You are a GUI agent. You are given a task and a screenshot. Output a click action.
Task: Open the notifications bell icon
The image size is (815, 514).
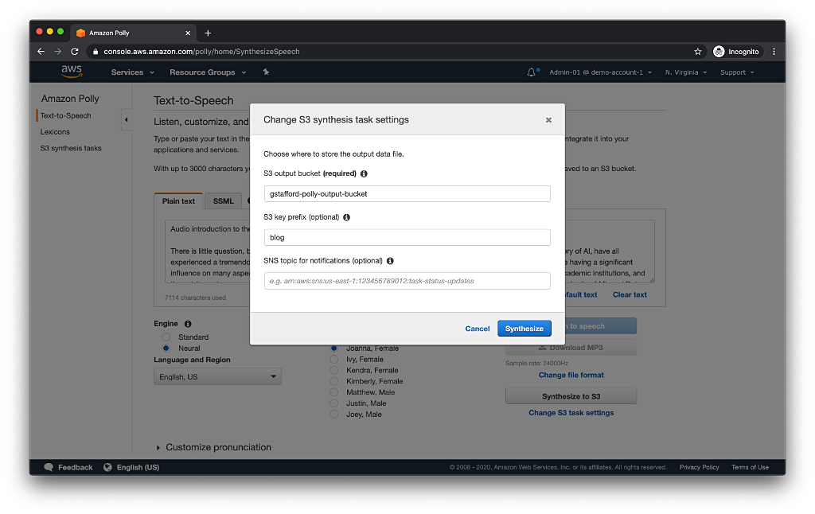531,72
